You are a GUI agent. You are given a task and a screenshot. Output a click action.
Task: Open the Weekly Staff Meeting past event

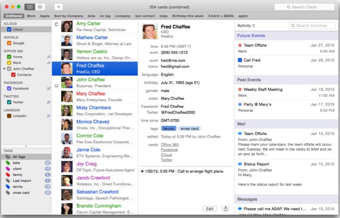point(286,92)
